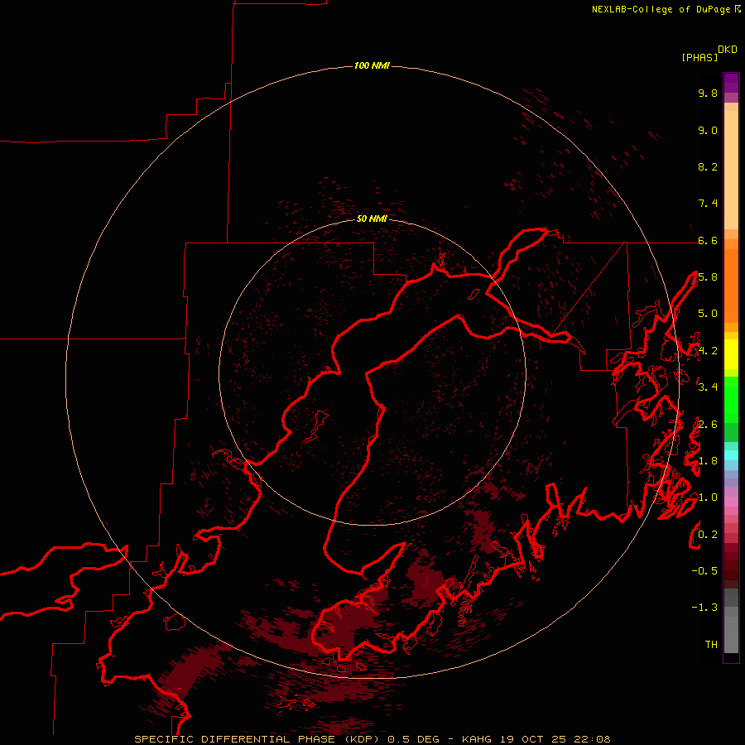Click the [PHAS] label above colorbar

pyautogui.click(x=699, y=57)
